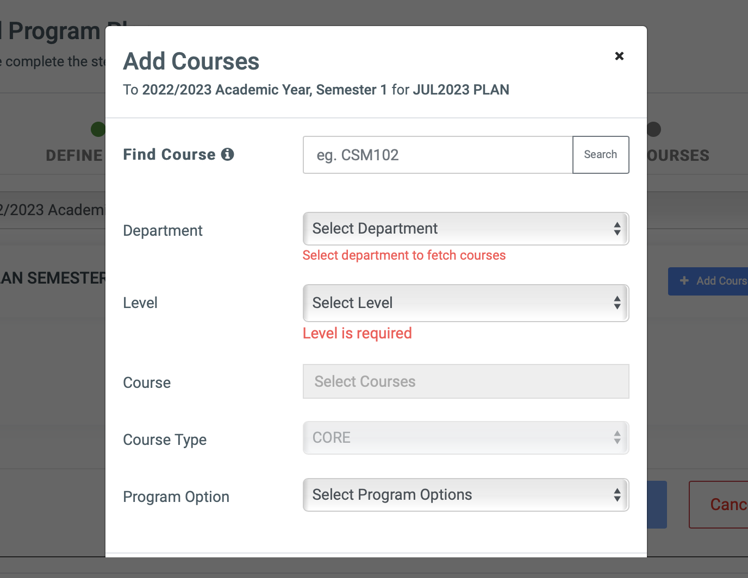Image resolution: width=748 pixels, height=578 pixels.
Task: Click the Find Course info icon
Action: (228, 154)
